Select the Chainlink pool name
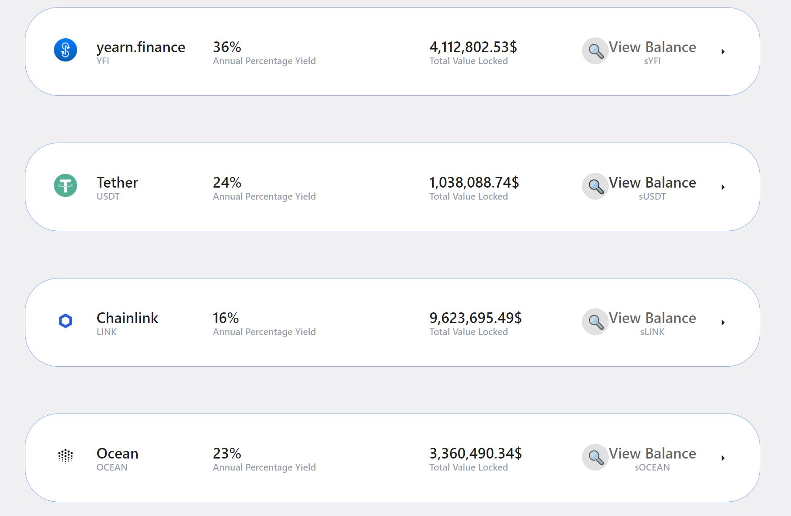This screenshot has width=791, height=516. pos(127,318)
